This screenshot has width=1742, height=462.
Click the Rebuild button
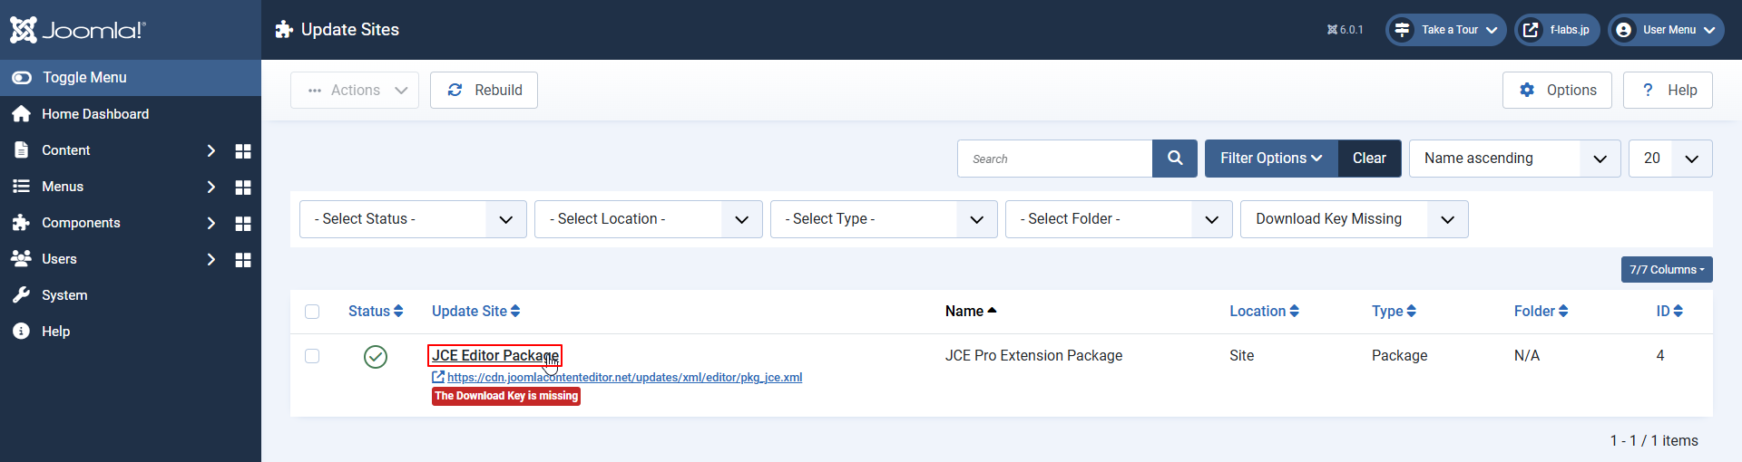click(484, 91)
